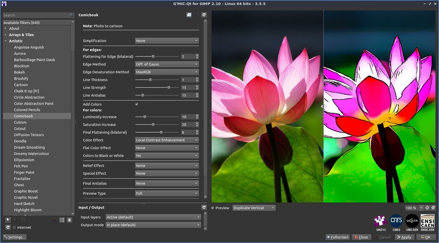
Task: Open the Color Effect dropdown
Action: click(x=167, y=140)
